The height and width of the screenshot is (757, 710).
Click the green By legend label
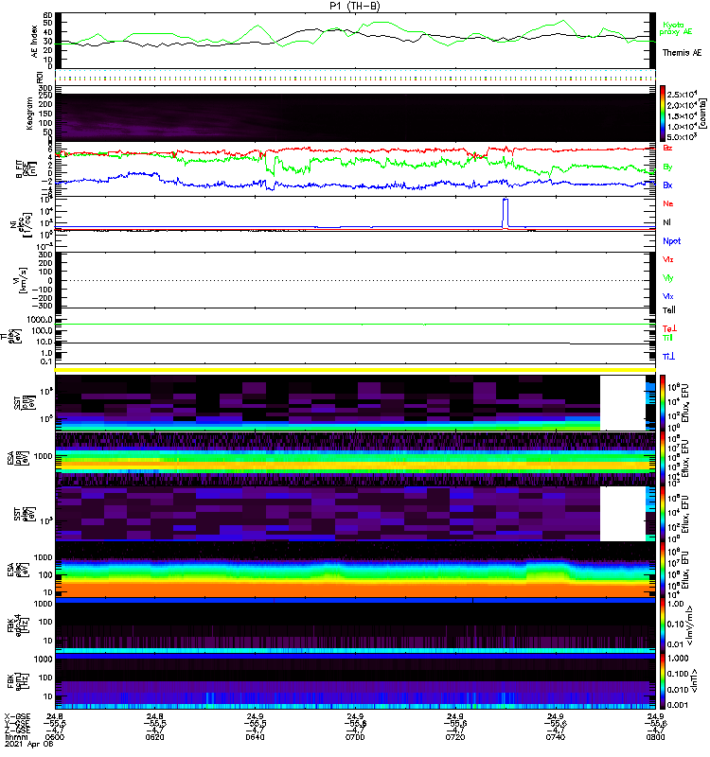tap(667, 167)
